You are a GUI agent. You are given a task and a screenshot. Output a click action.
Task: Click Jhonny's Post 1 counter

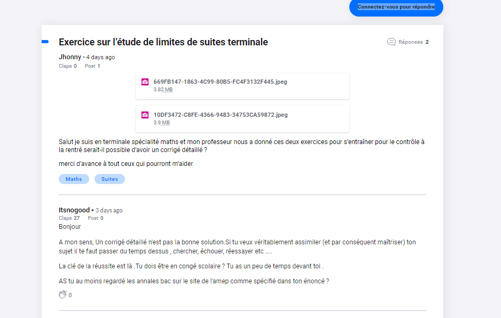tap(92, 66)
